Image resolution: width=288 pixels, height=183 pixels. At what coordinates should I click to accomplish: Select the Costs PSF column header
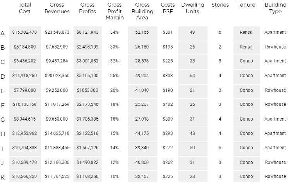coord(168,8)
